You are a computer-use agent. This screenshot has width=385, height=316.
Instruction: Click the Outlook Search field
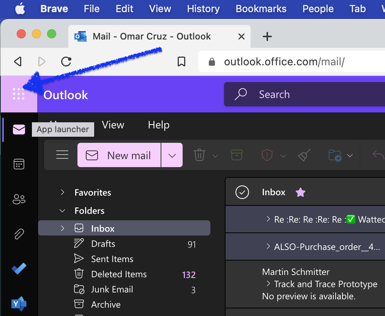click(x=304, y=94)
